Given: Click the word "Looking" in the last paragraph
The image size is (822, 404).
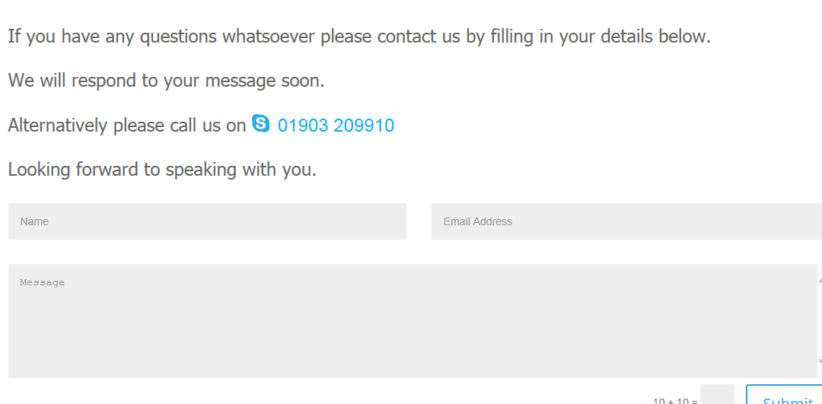Looking at the screenshot, I should point(40,169).
